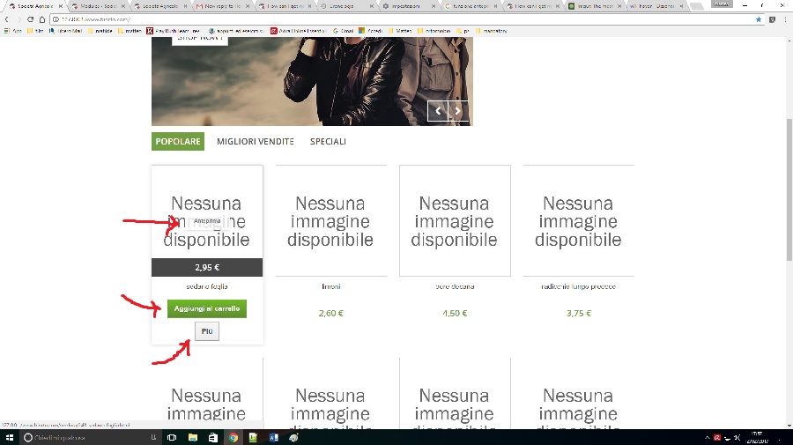Open the radicchio lungo precoce product link
Image resolution: width=793 pixels, height=445 pixels.
(579, 286)
